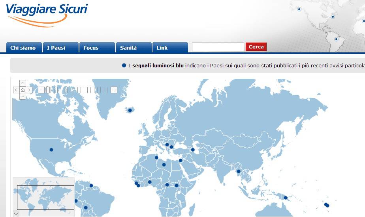This screenshot has width=365, height=217.
Task: Go to the Sanità tab
Action: (x=128, y=48)
